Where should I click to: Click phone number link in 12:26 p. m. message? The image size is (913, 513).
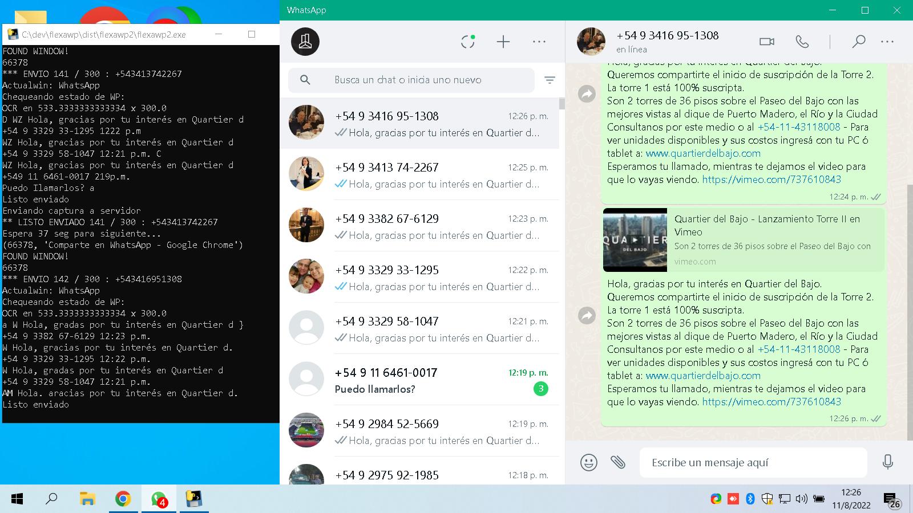799,349
